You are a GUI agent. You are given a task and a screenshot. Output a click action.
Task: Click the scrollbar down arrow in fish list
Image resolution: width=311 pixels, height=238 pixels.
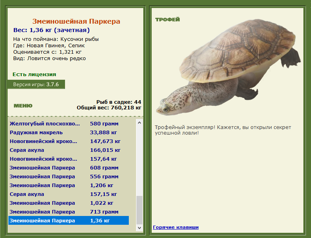[139, 228]
